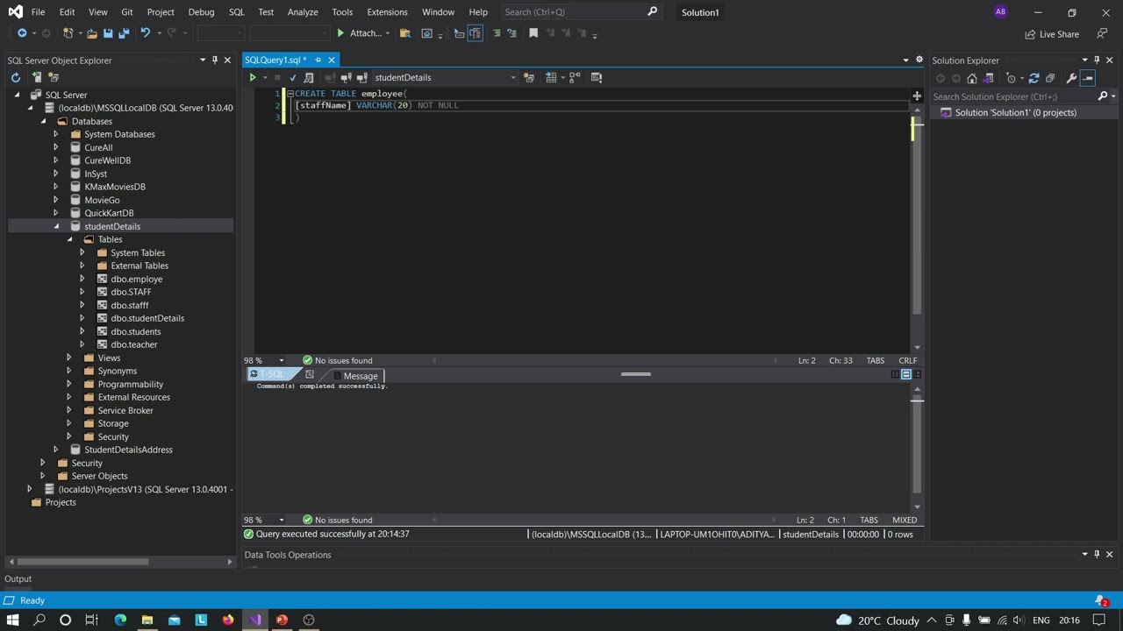Open the Windows Start menu
Image resolution: width=1123 pixels, height=631 pixels.
(x=12, y=620)
